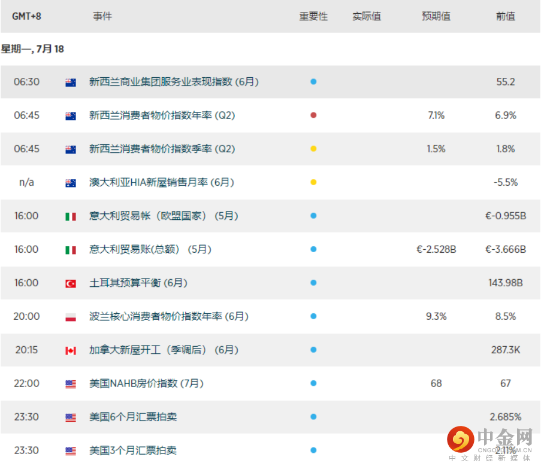Click Poland flag beside 波兰核心消费者物价指数年率
The height and width of the screenshot is (469, 541).
[71, 317]
